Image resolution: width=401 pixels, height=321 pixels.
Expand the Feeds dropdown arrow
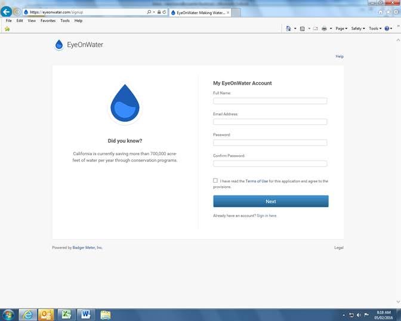pos(309,29)
